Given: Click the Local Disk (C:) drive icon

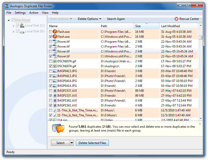Looking at the screenshot, I should [x=22, y=25].
